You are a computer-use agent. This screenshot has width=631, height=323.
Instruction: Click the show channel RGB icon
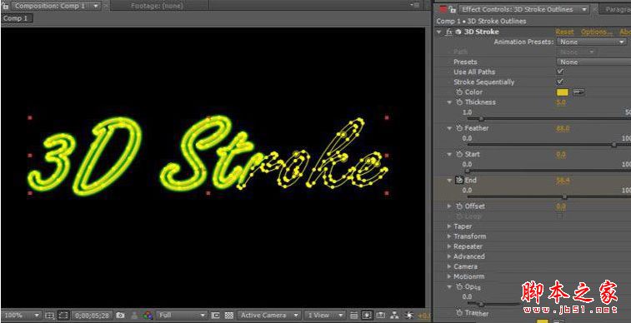148,316
